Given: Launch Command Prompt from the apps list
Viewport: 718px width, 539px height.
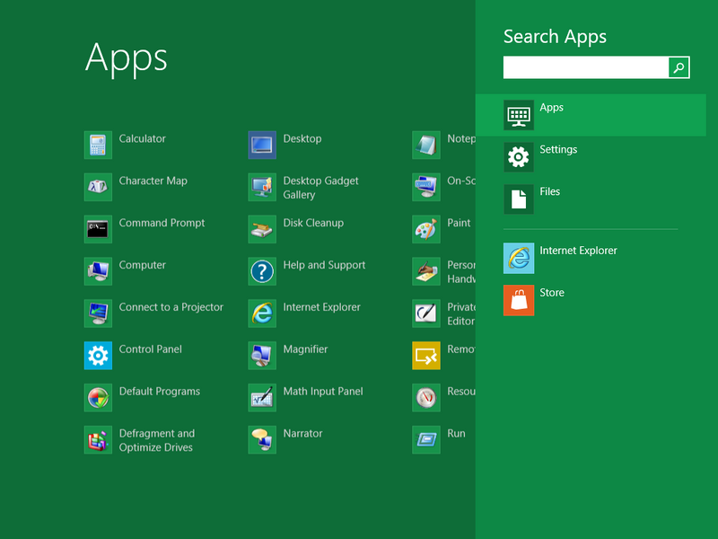Looking at the screenshot, I should [98, 229].
